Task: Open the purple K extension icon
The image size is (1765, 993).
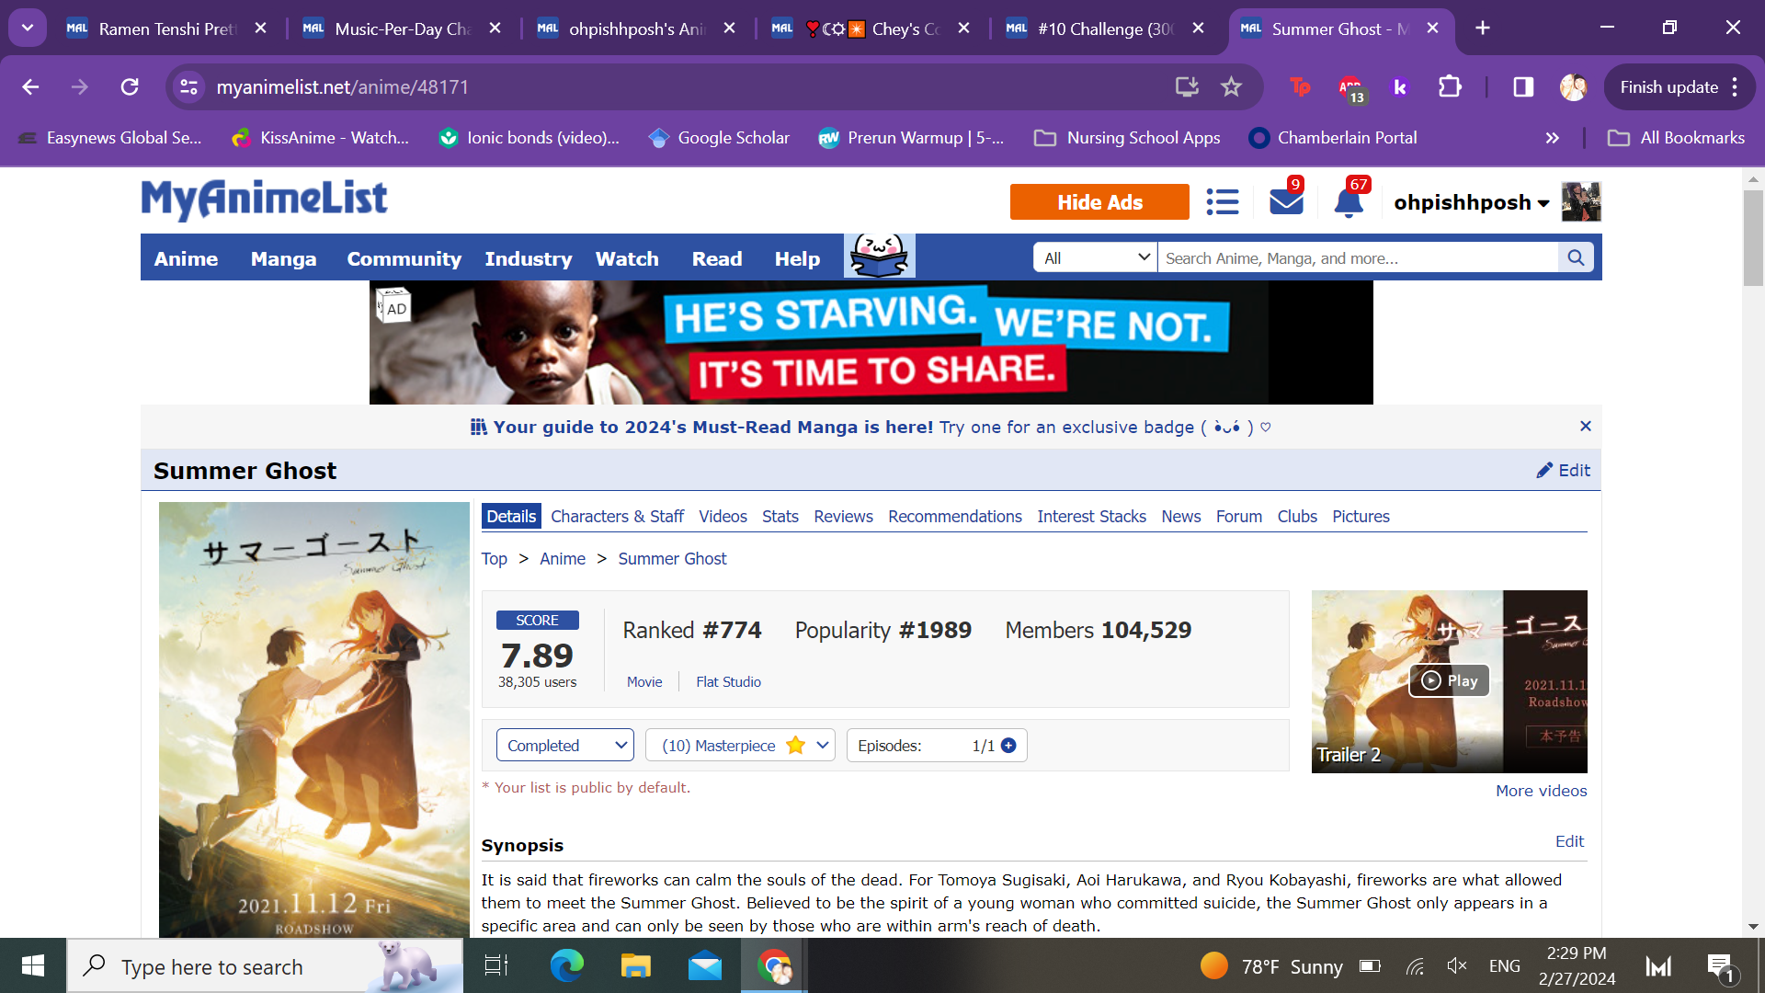Action: coord(1400,87)
